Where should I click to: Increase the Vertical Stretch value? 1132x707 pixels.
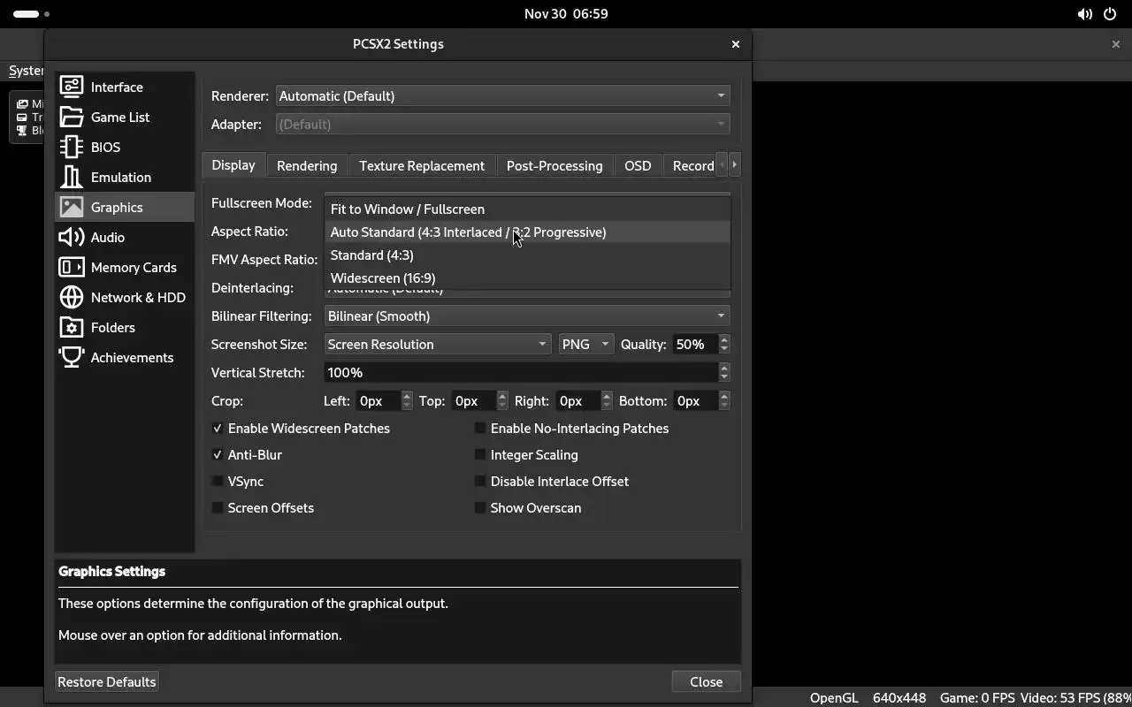coord(724,368)
